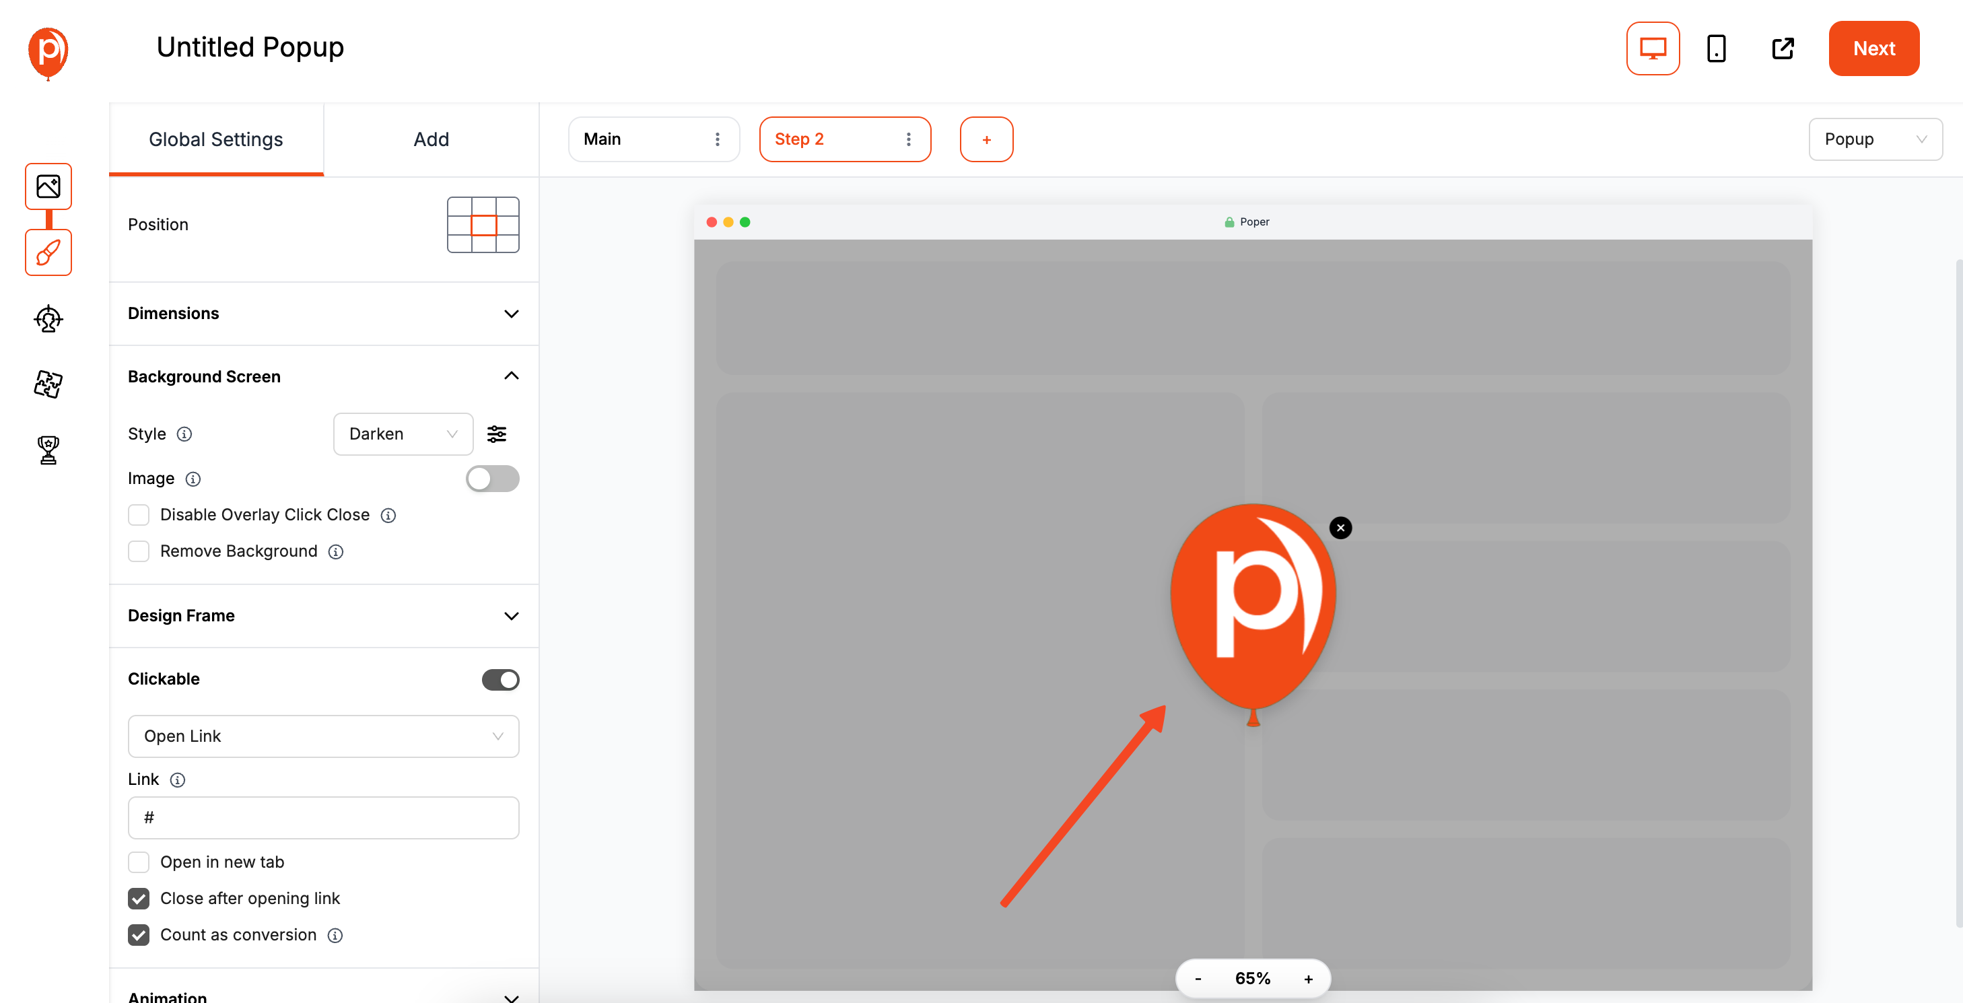Viewport: 1963px width, 1003px height.
Task: Zoom out canvas with minus button
Action: pyautogui.click(x=1198, y=979)
